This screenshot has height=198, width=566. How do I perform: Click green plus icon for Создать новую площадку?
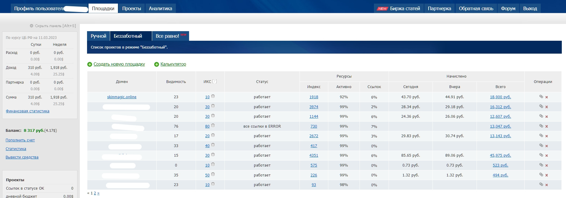click(x=89, y=64)
